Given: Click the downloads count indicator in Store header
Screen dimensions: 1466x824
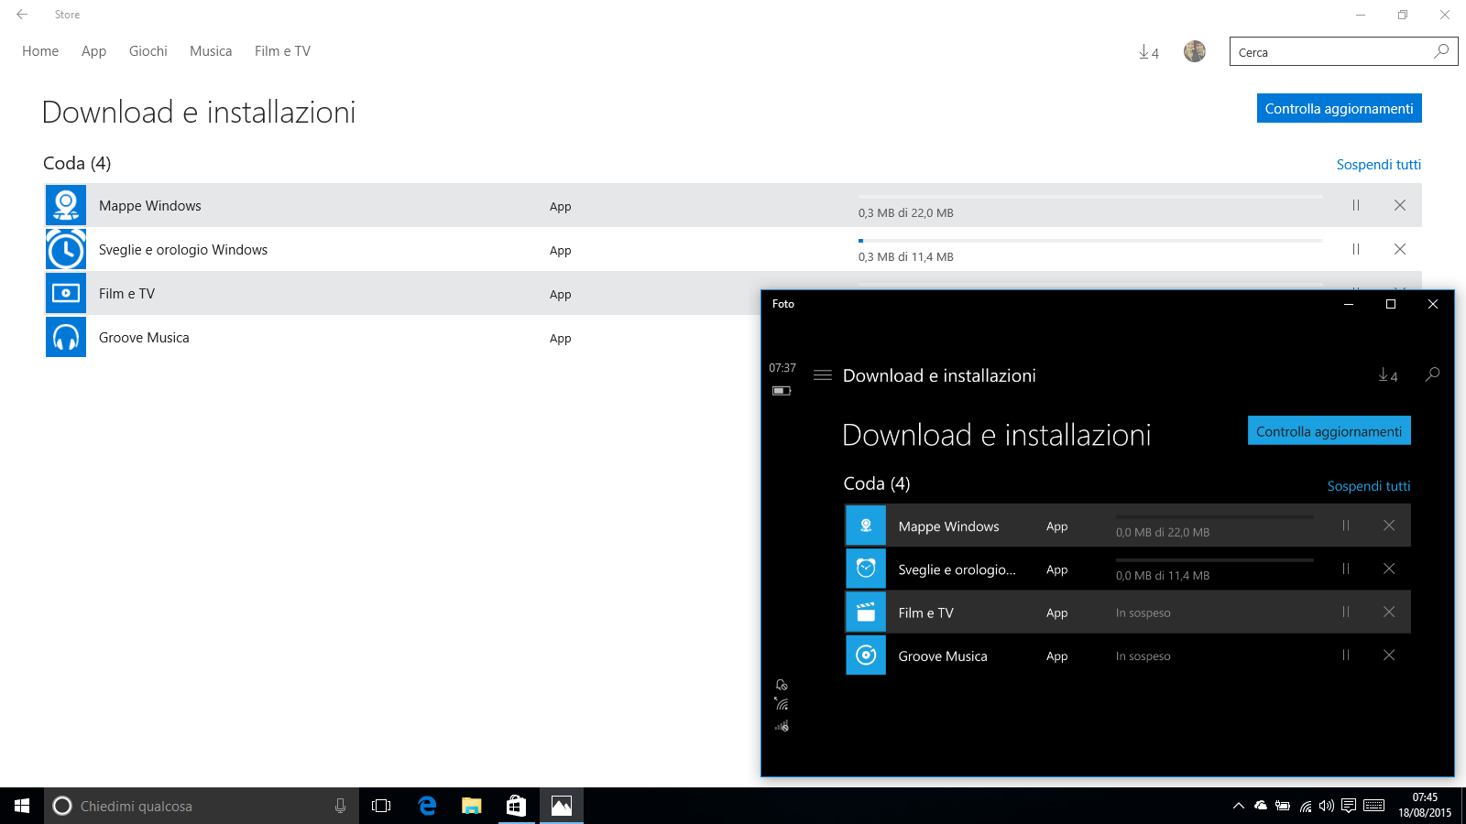Looking at the screenshot, I should pyautogui.click(x=1149, y=52).
